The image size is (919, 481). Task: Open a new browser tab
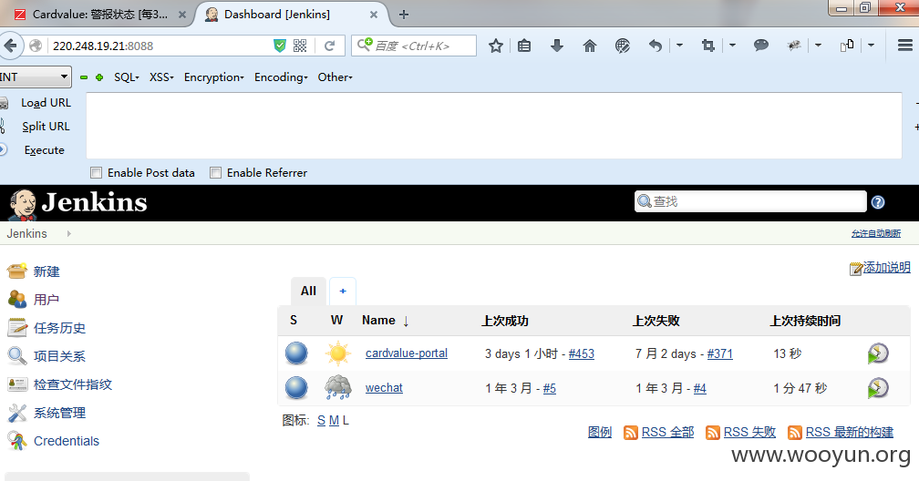404,15
